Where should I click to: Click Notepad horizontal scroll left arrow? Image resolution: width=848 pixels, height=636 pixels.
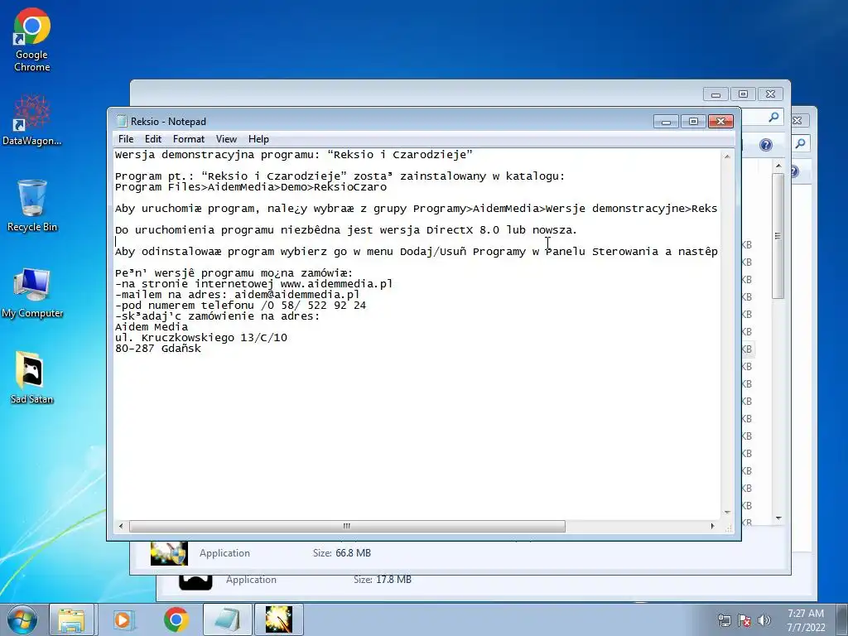click(x=121, y=526)
